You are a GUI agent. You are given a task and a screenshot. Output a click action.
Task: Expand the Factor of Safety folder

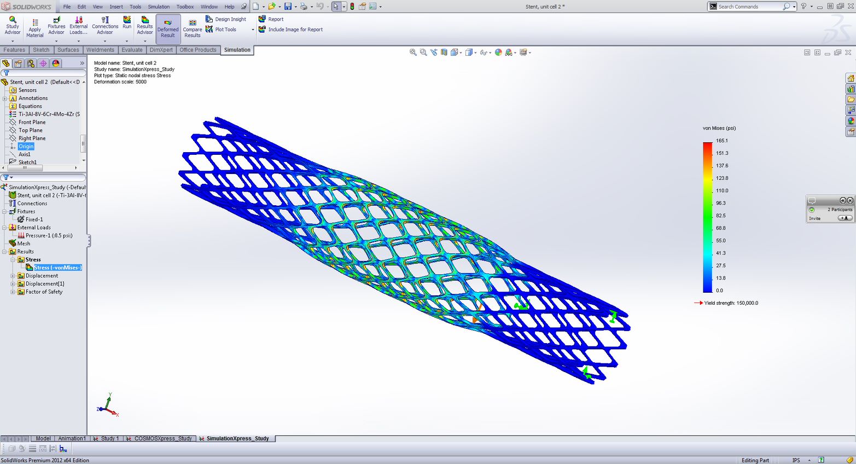coord(13,292)
